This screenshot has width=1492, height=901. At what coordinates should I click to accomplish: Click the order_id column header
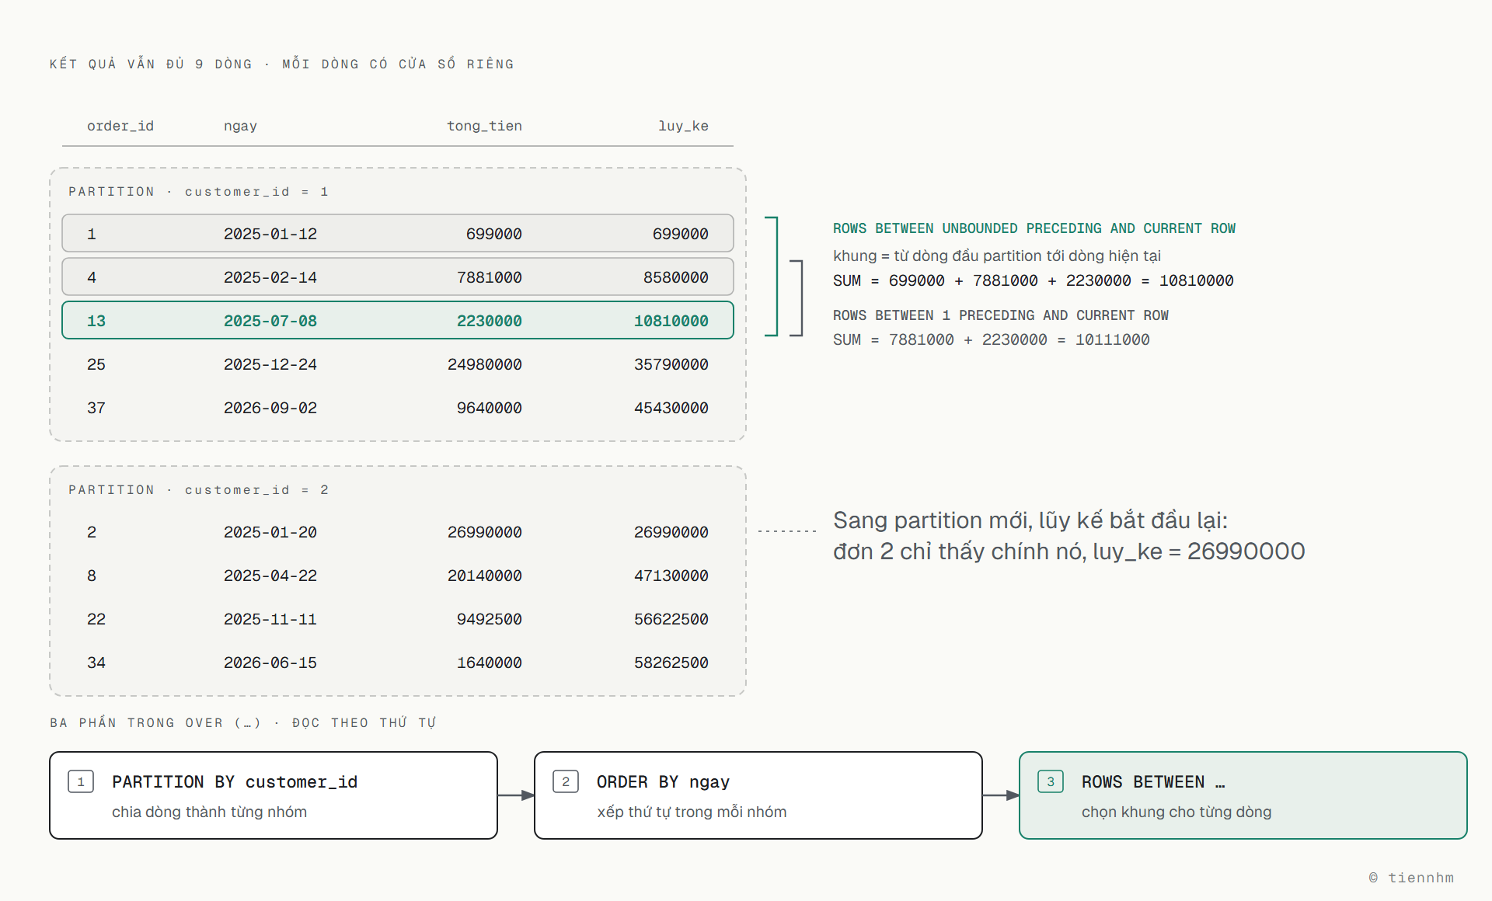tap(120, 126)
